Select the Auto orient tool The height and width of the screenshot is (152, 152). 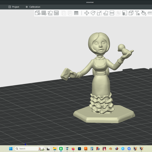(50, 13)
